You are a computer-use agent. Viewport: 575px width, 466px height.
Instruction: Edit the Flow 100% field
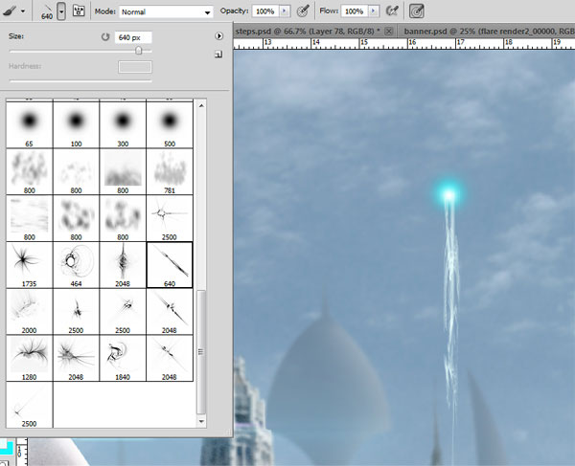[355, 11]
